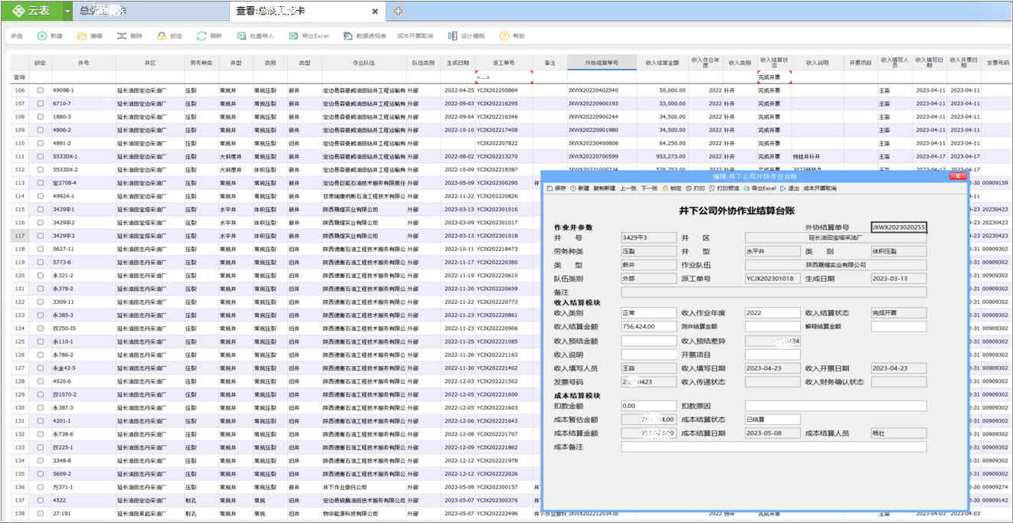
Task: Open a new tab with plus button
Action: (398, 11)
